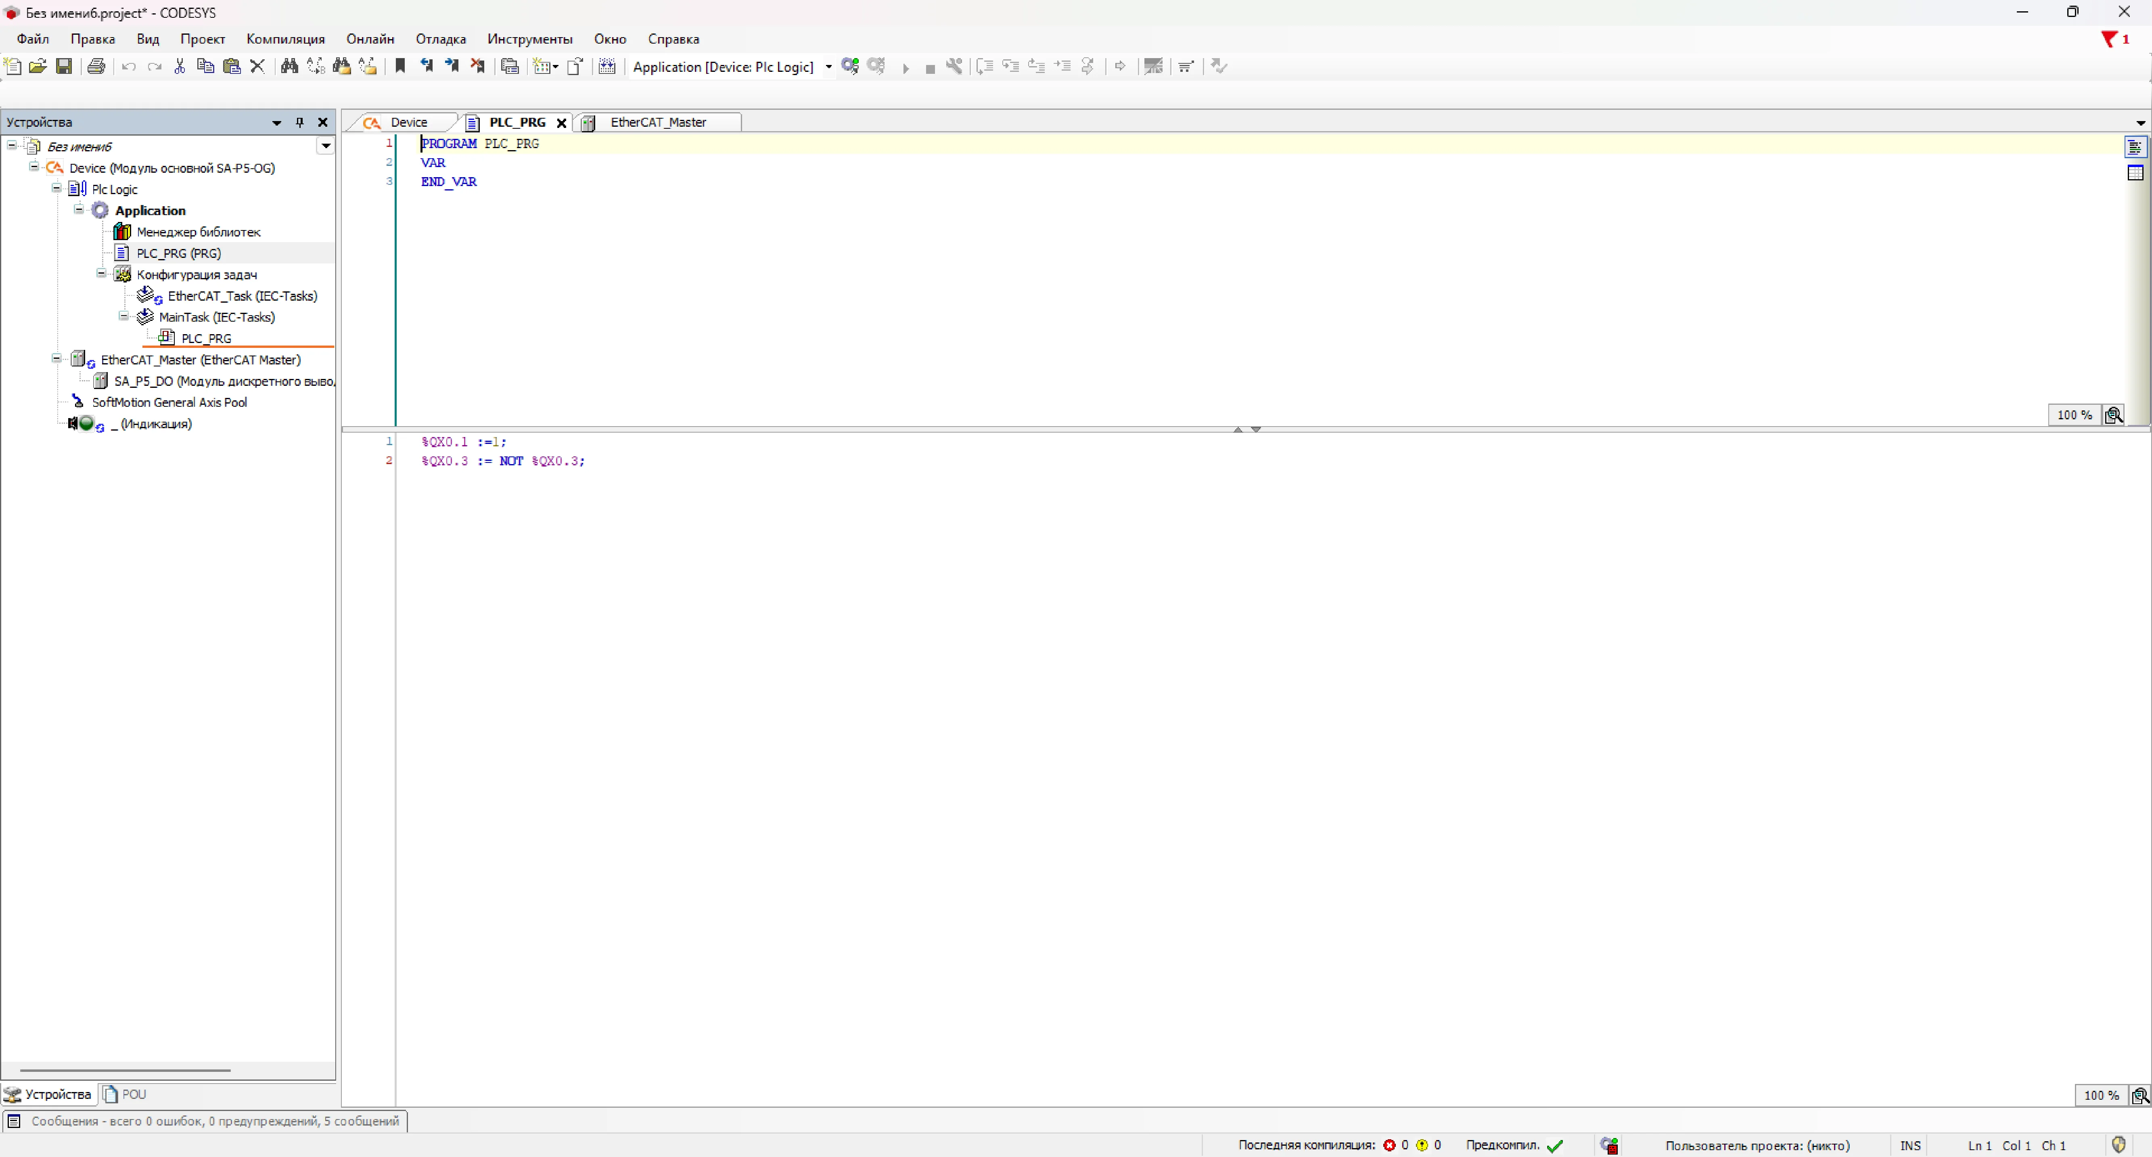The image size is (2152, 1157).
Task: Clear all bookmarks with red-X bookmark icon
Action: (x=478, y=66)
